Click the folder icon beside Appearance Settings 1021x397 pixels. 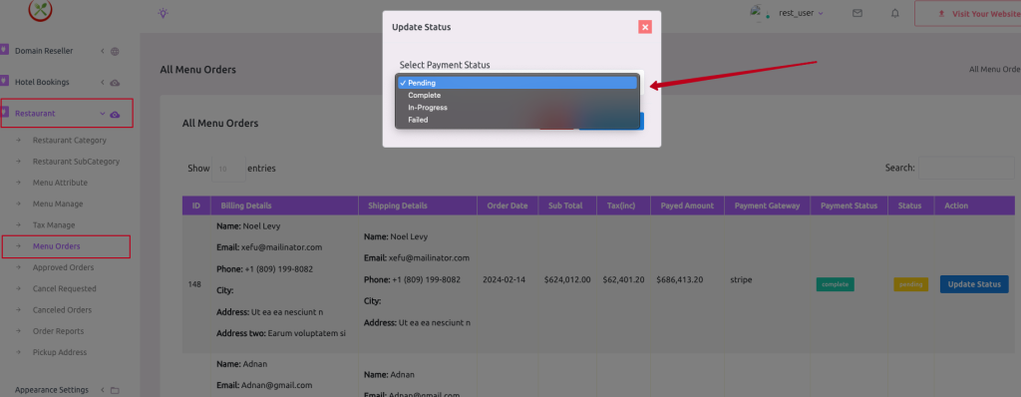[115, 390]
